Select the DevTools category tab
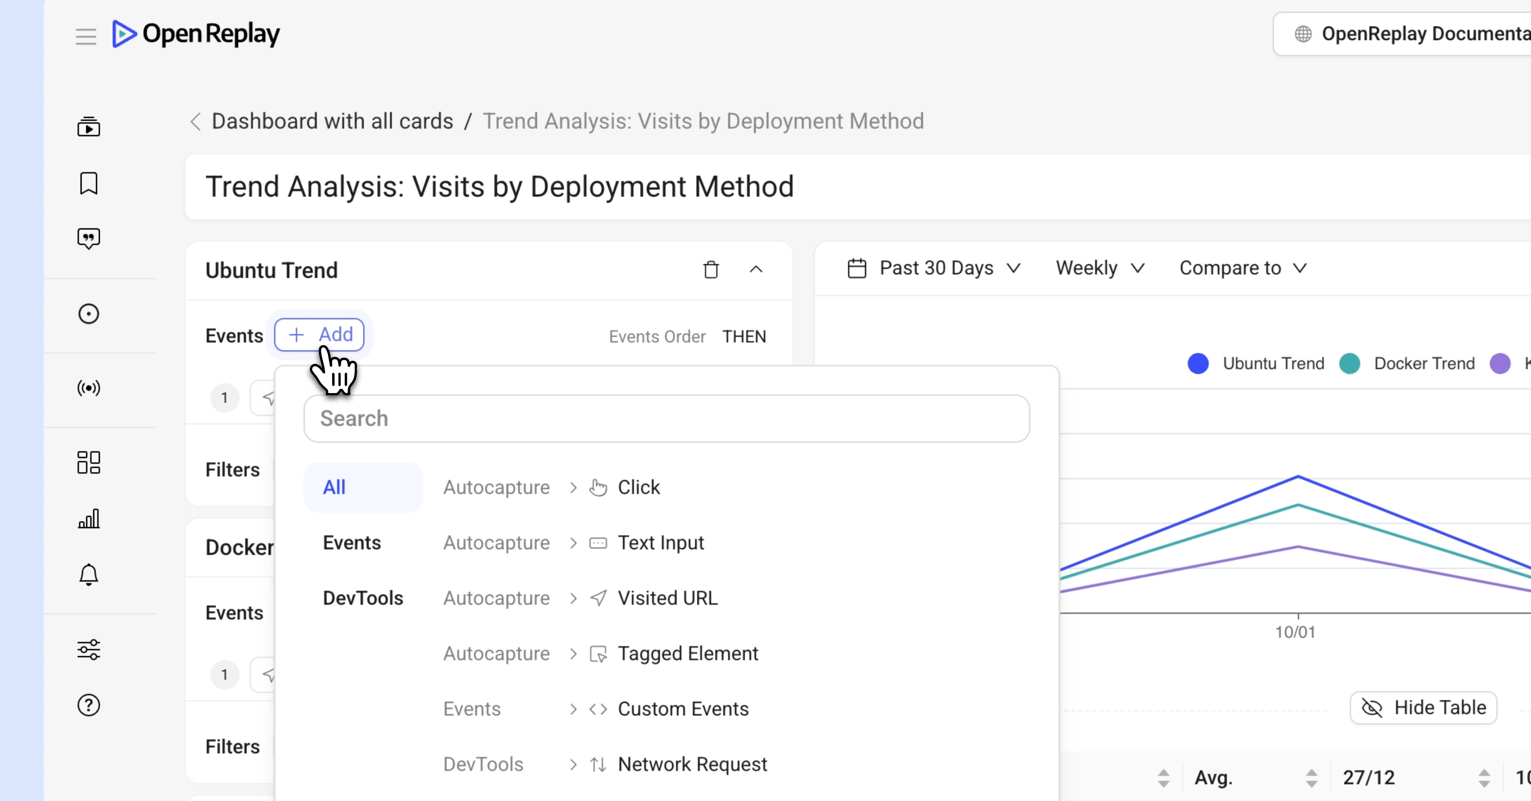Viewport: 1531px width, 801px height. [x=363, y=598]
